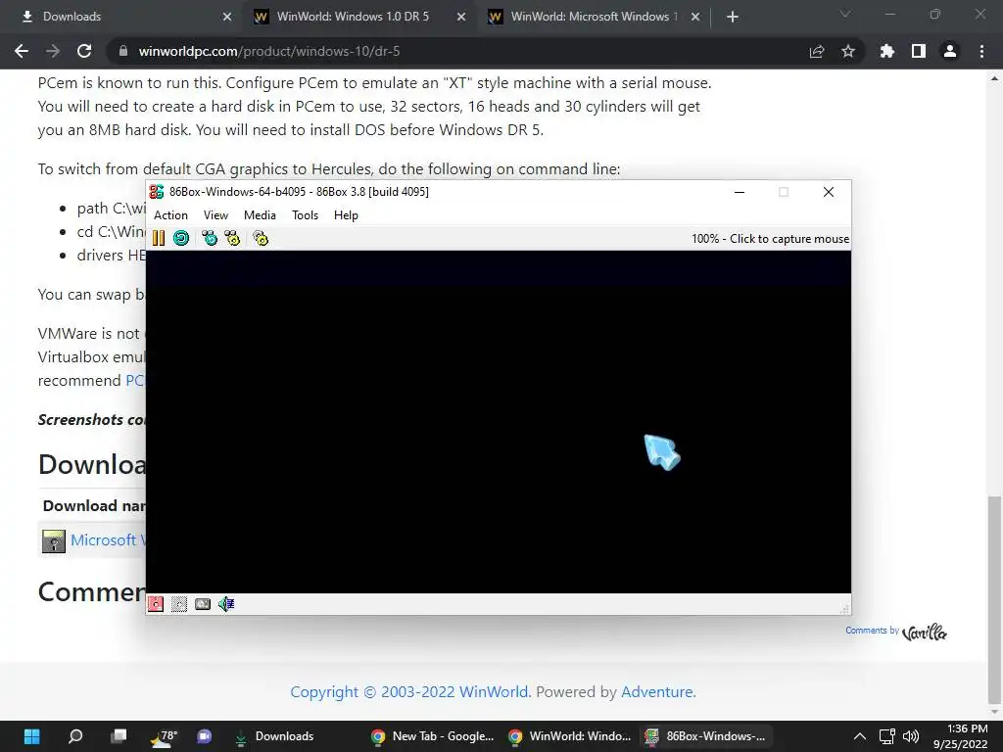
Task: Close the 86Box window
Action: point(829,192)
